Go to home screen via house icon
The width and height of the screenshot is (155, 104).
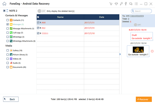(4, 4)
